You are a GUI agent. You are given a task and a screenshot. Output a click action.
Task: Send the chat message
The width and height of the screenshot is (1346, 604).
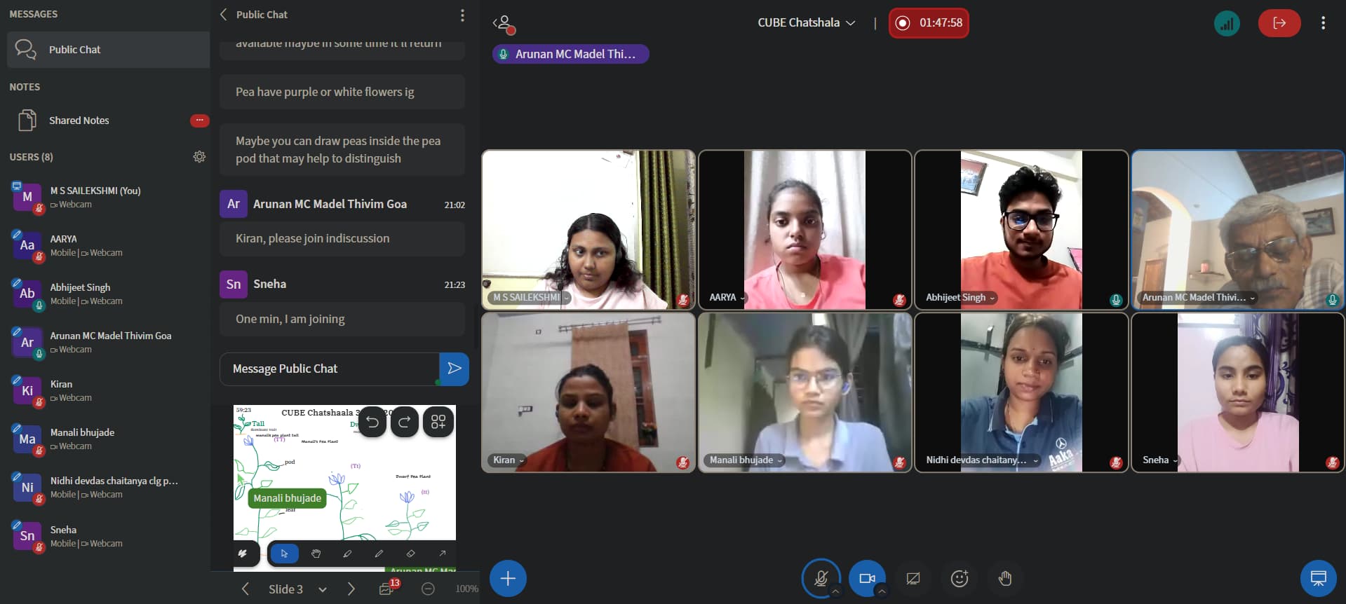[454, 369]
